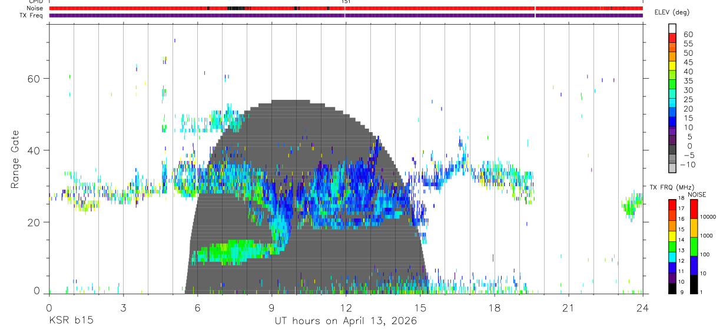Viewport: 723px width, 333px height.
Task: Select the 'KSR b15' radar beam label
Action: click(x=71, y=321)
